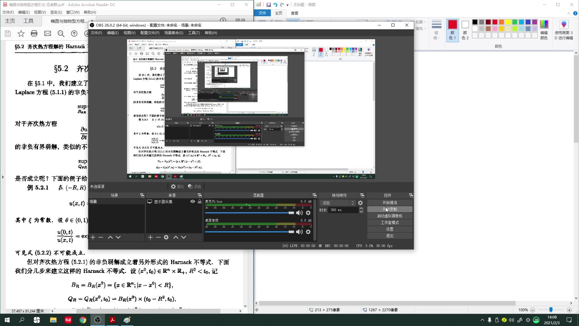Open 编辑颜色 color editor in Paint
579x326 pixels.
tap(544, 30)
